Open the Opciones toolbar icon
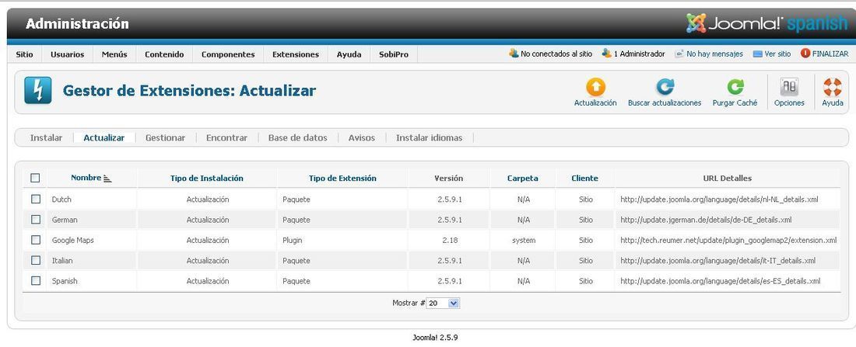Screen dimensions: 856x347 tap(789, 87)
